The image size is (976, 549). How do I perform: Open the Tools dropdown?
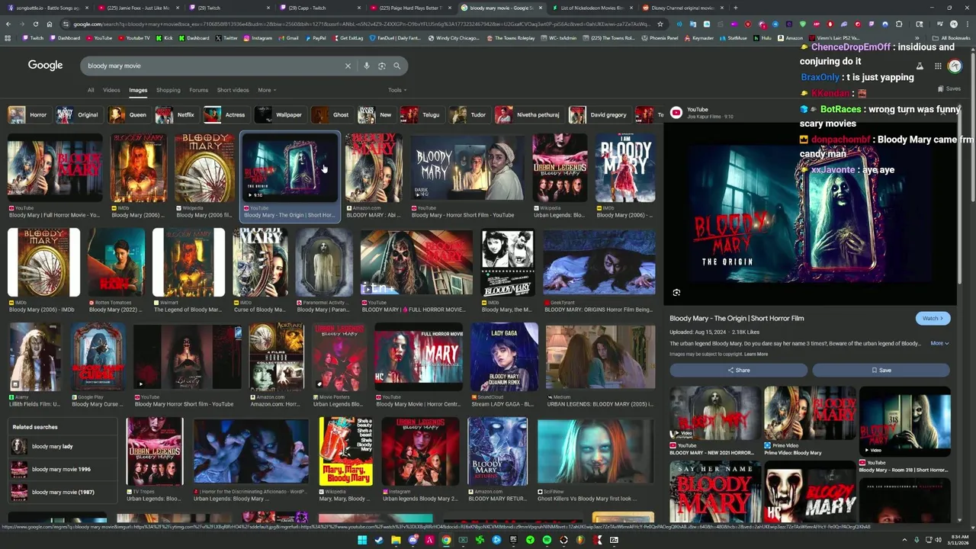(x=396, y=90)
